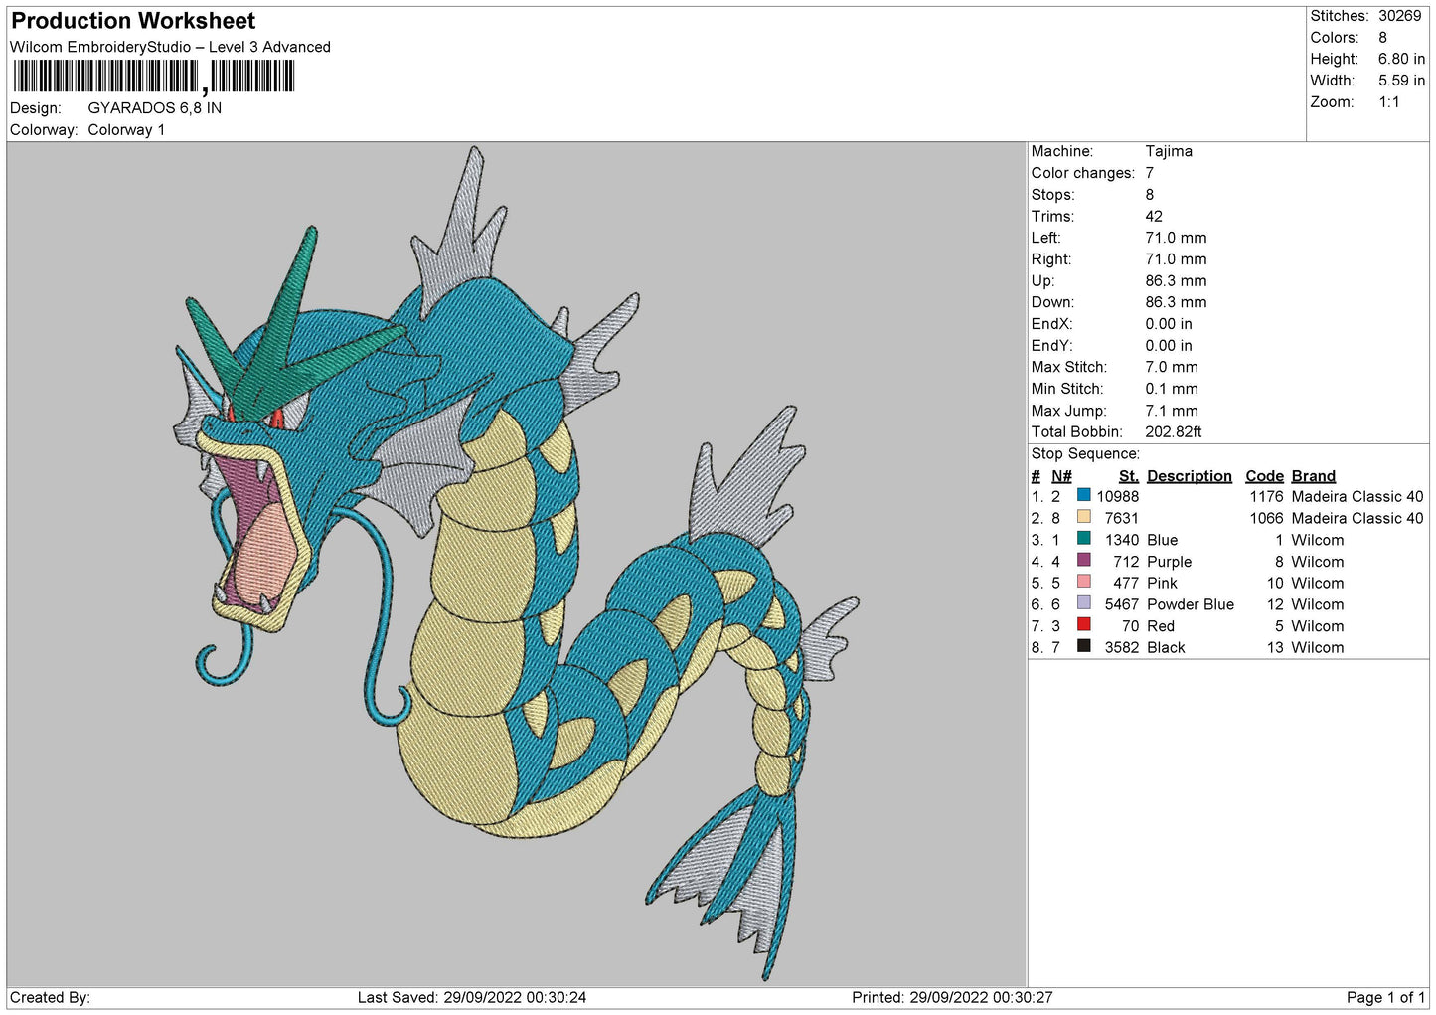Viewport: 1436px width, 1015px height.
Task: Click the Powder Blue color swatch
Action: pyautogui.click(x=1083, y=603)
